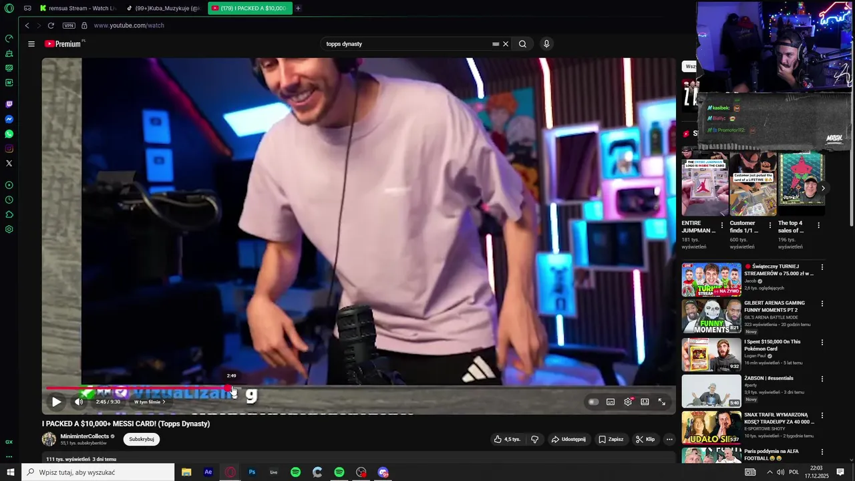Switch to the Kuba_Muzykuje TikTok tab

pyautogui.click(x=164, y=8)
